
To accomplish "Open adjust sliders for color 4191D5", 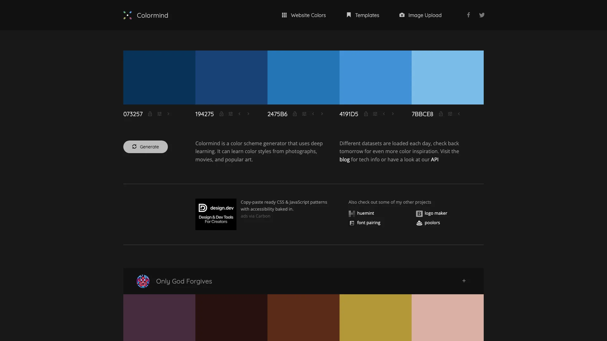I will tap(375, 114).
